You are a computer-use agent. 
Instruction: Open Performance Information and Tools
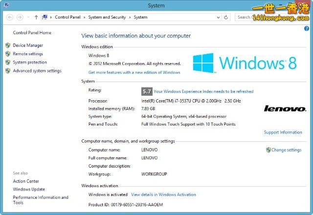pyautogui.click(x=41, y=200)
